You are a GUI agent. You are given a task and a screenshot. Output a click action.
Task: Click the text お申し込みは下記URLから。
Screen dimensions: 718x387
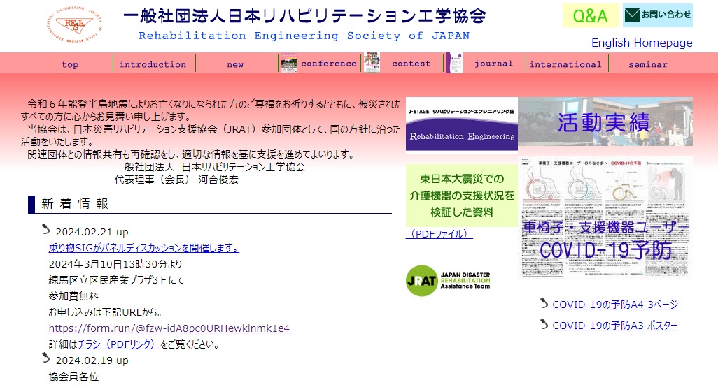coord(106,312)
